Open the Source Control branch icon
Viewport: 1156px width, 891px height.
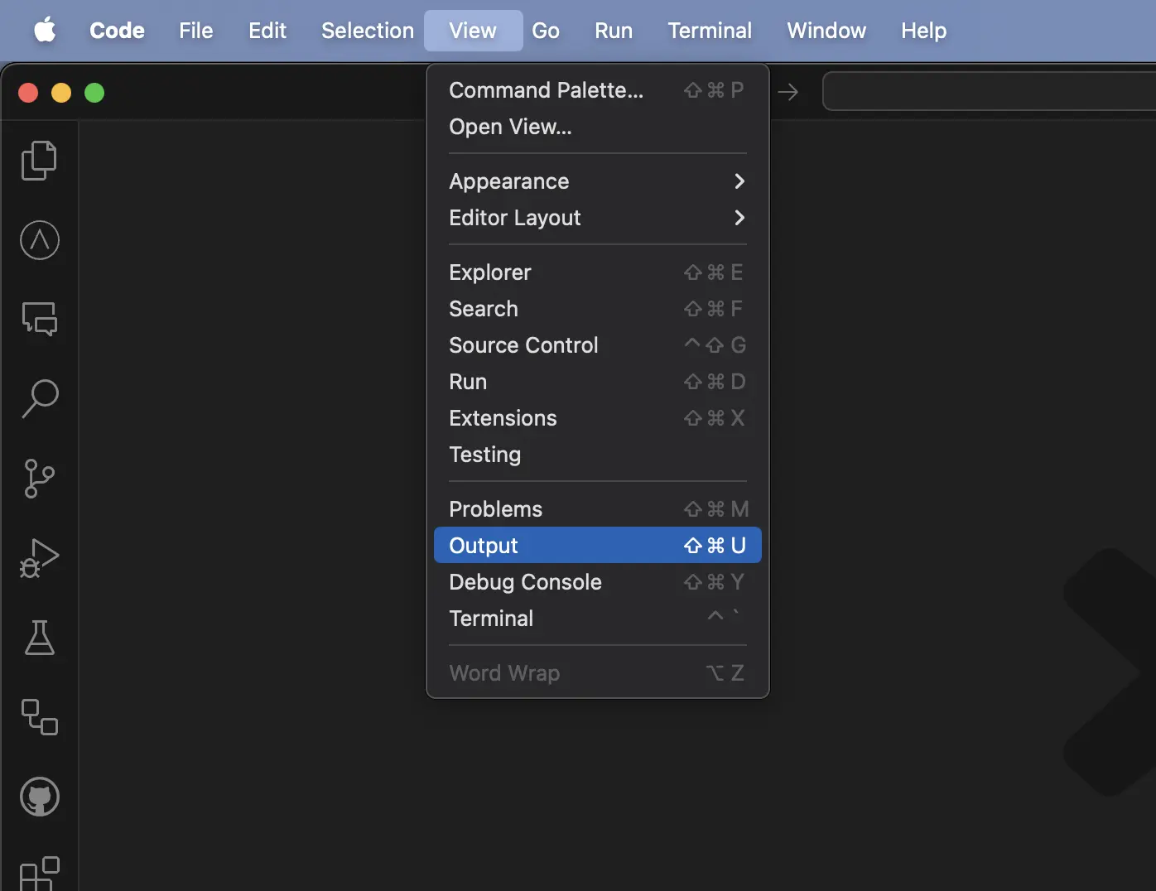pos(39,479)
